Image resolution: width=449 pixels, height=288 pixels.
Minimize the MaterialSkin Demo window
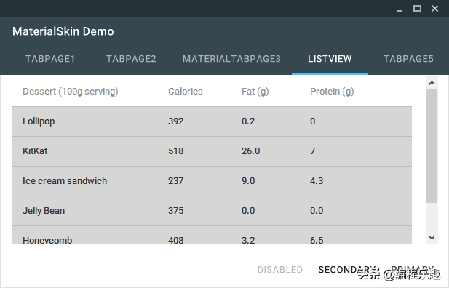pos(400,9)
